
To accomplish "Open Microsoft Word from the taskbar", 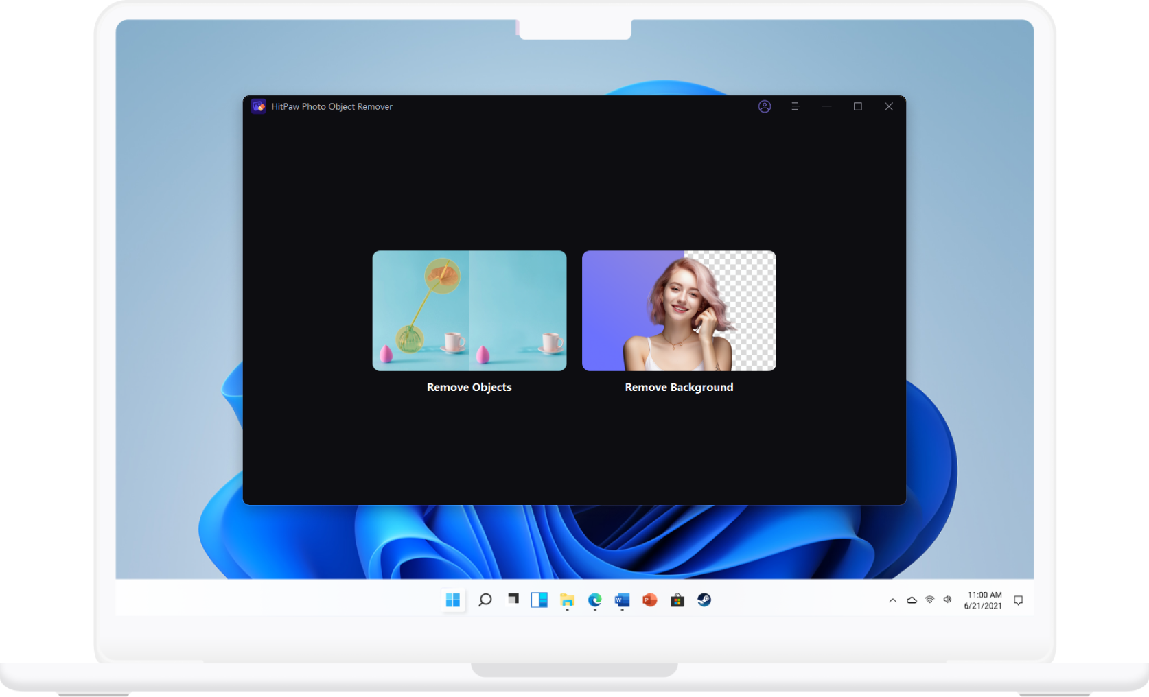I will coord(622,600).
